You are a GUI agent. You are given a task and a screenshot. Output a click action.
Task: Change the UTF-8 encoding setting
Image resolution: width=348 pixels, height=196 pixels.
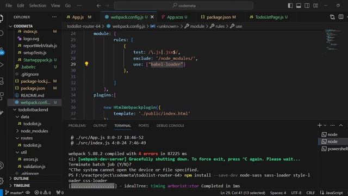click(x=296, y=193)
